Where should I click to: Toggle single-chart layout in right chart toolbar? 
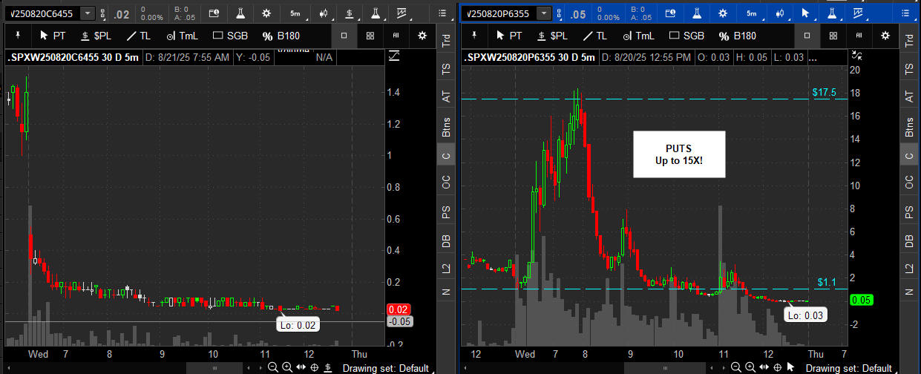tap(807, 36)
